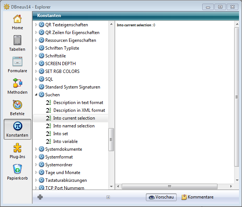
Task: Select Description in XML format constant
Action: [x=79, y=110]
